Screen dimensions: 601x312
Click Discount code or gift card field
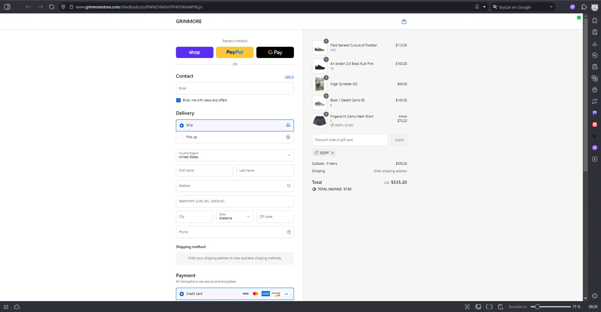click(350, 140)
